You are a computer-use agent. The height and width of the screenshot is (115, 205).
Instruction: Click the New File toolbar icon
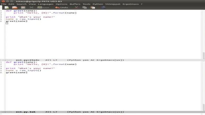coord(7,8)
